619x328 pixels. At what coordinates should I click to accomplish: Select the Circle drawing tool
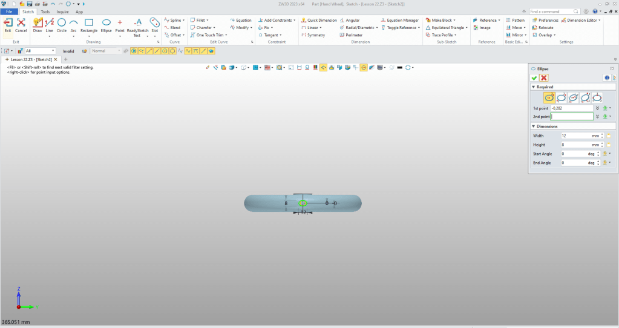point(62,25)
